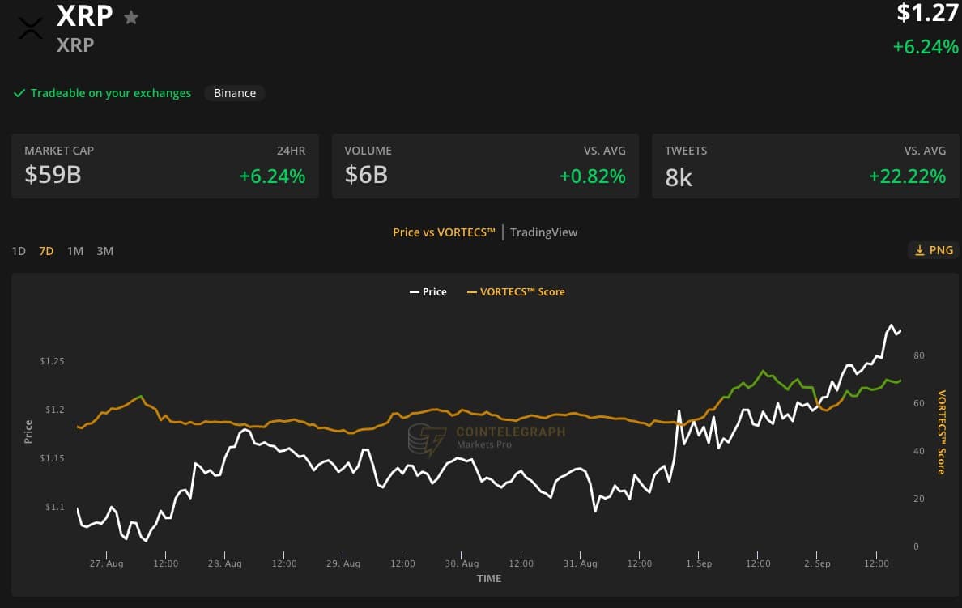
Task: Switch chart range to 3M
Action: [x=104, y=251]
